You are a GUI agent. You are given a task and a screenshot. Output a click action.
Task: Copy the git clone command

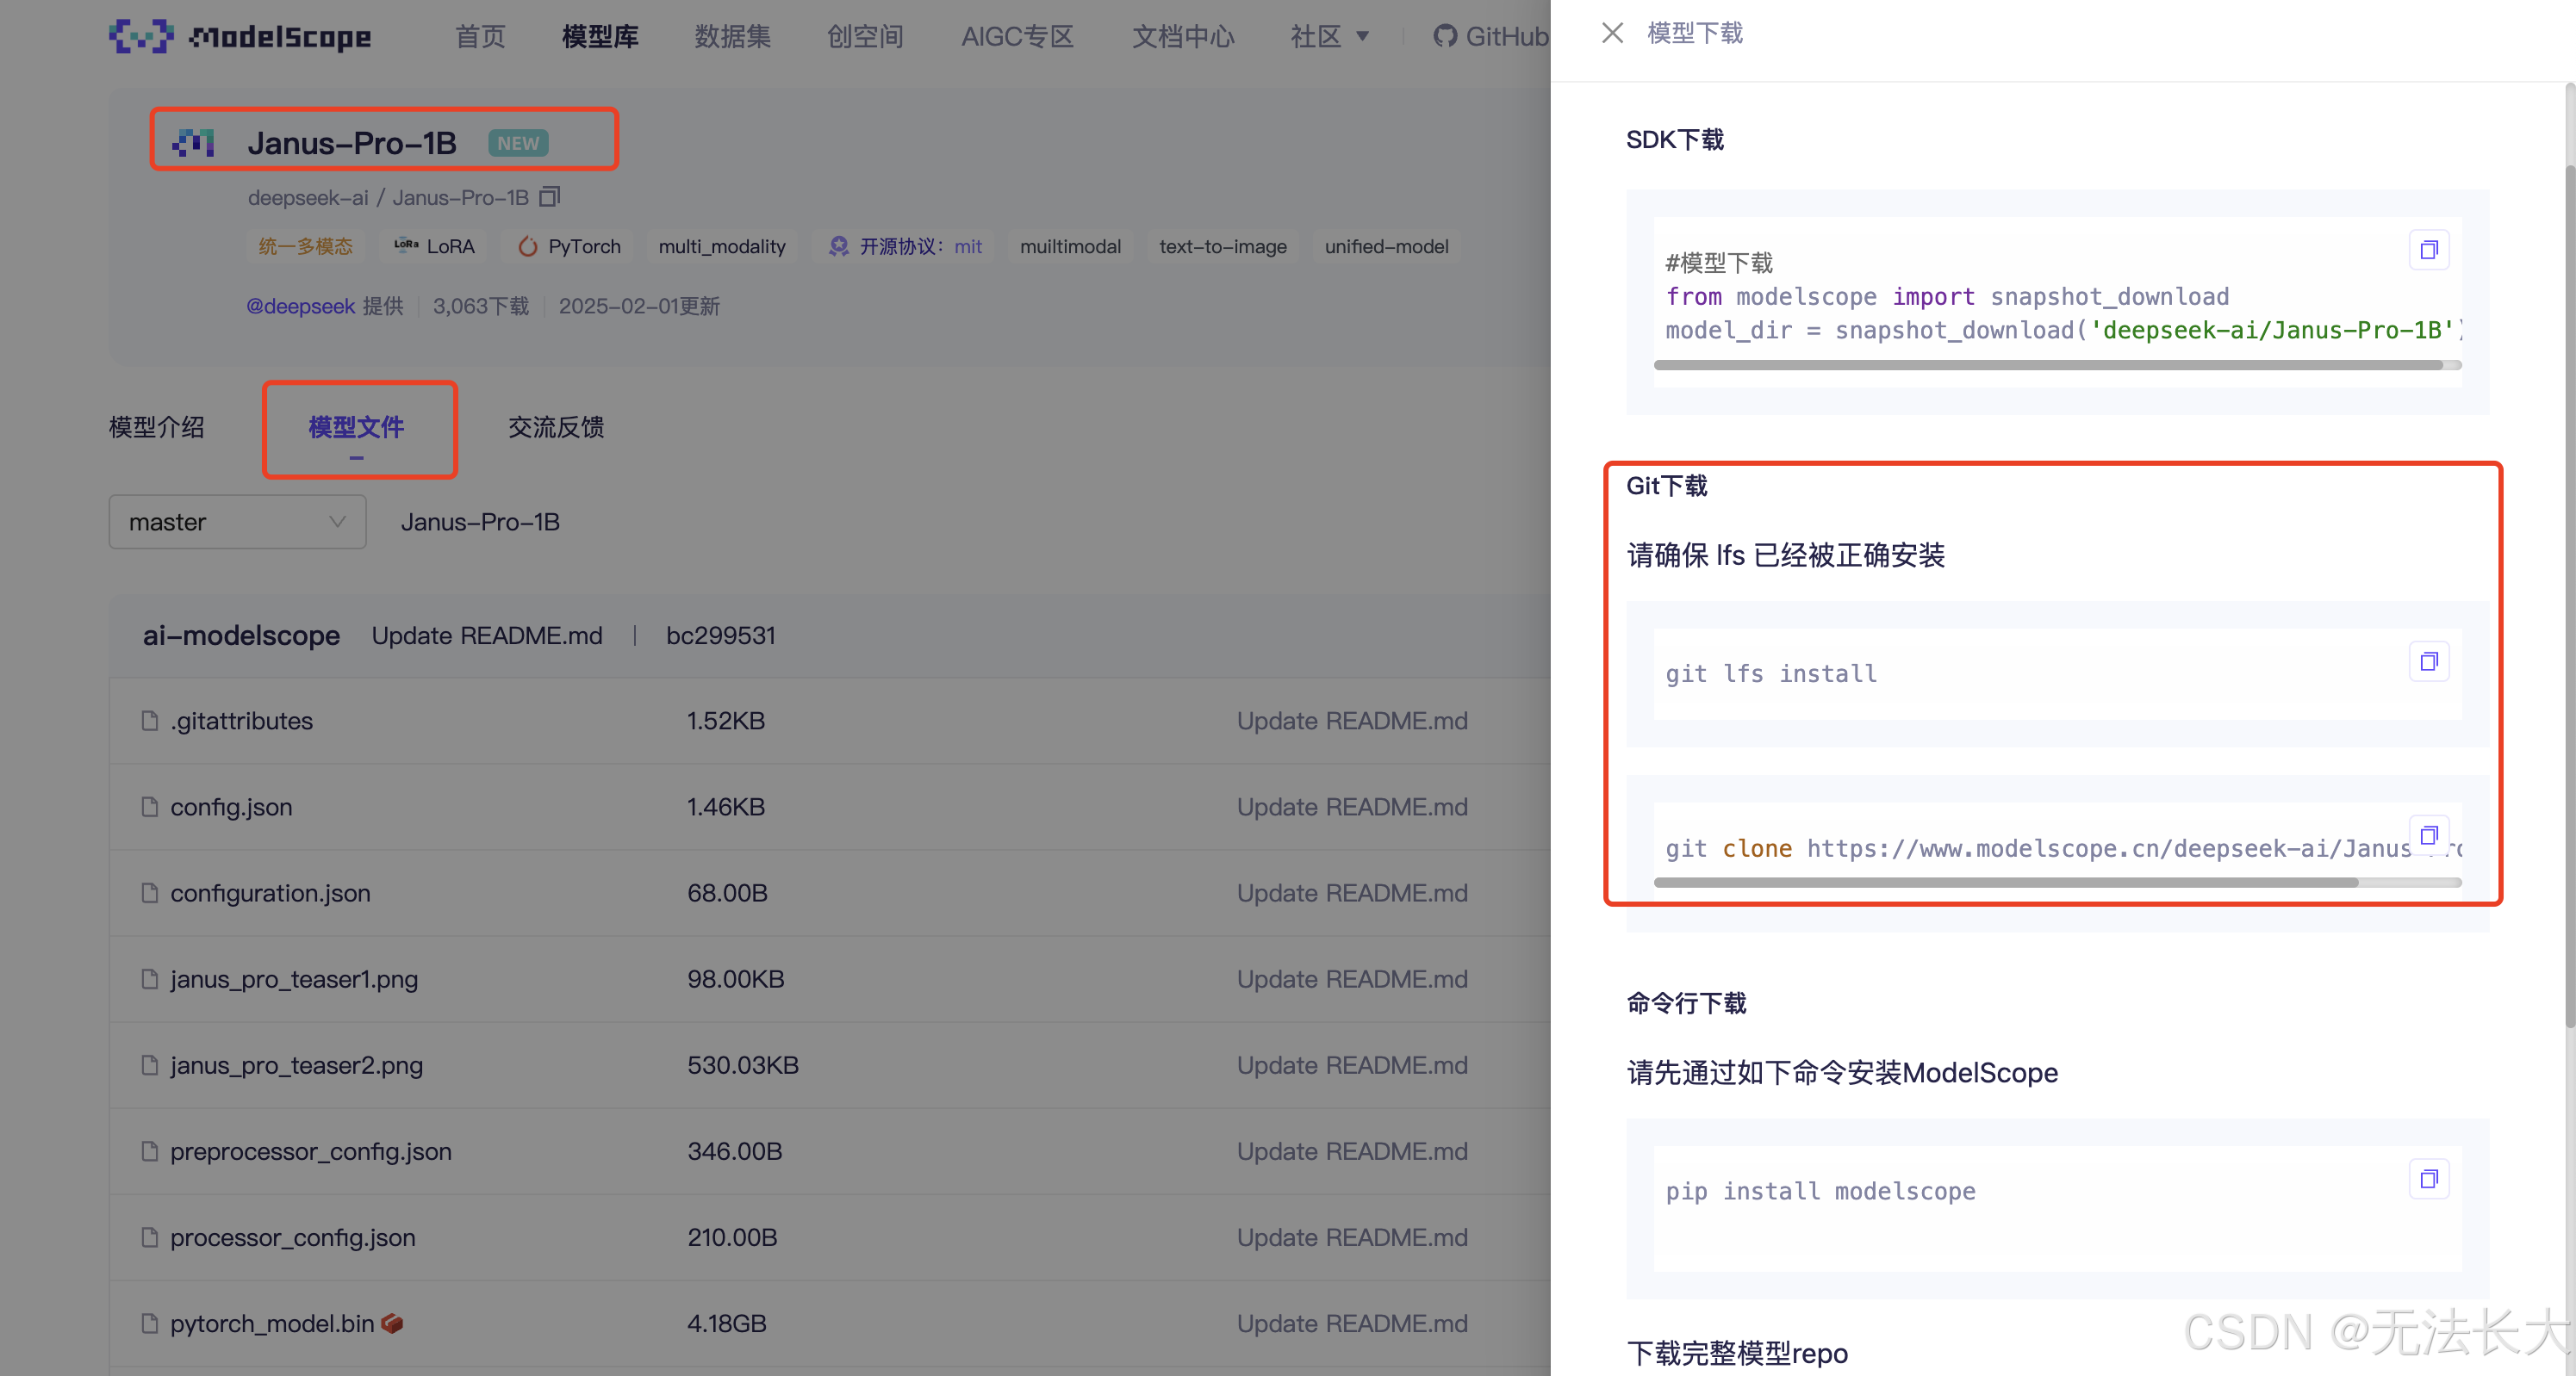pos(2428,834)
